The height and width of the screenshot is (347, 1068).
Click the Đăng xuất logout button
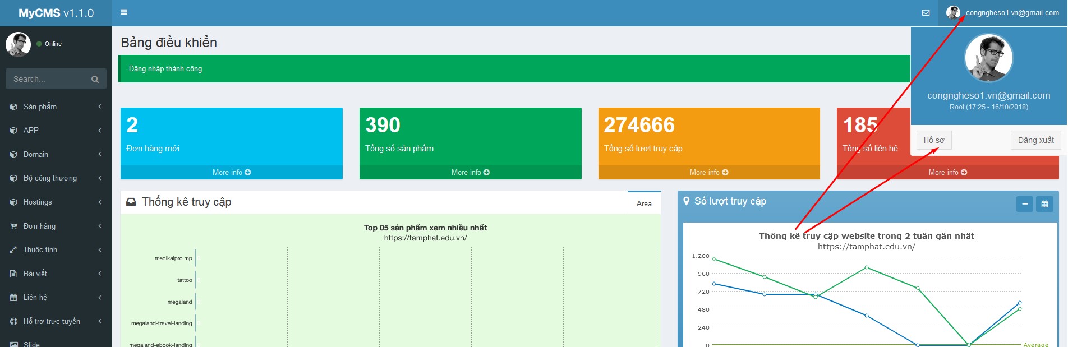pyautogui.click(x=1035, y=140)
